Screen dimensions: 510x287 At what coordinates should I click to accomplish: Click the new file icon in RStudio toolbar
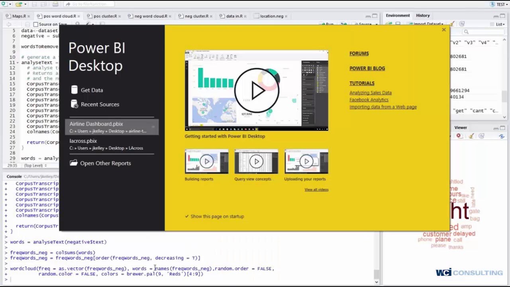point(4,4)
